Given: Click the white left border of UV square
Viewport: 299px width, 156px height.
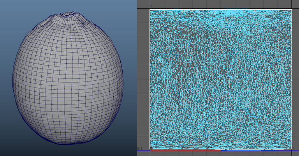Looking at the screenshot, I should [x=150, y=78].
